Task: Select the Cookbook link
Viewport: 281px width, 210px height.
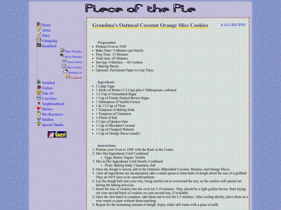Action: click(76, 78)
